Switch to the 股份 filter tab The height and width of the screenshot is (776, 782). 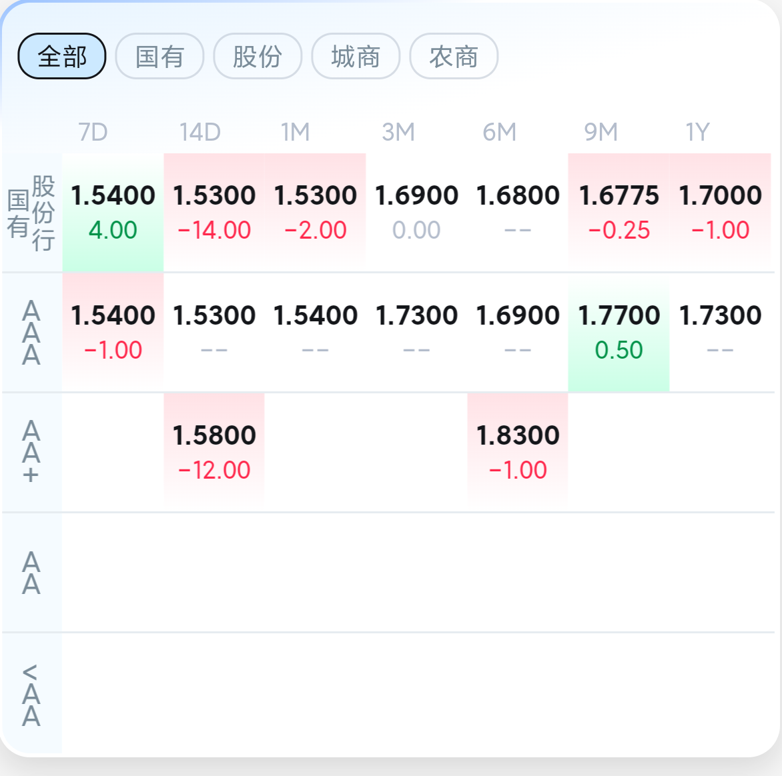tap(258, 56)
